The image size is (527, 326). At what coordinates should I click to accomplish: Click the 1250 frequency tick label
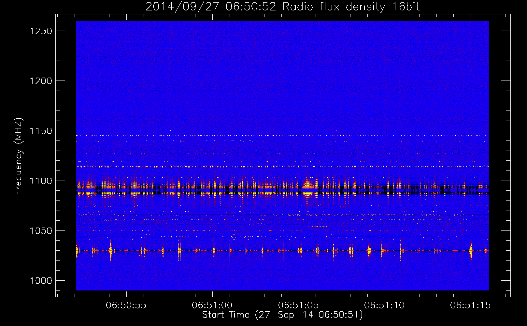tap(41, 31)
